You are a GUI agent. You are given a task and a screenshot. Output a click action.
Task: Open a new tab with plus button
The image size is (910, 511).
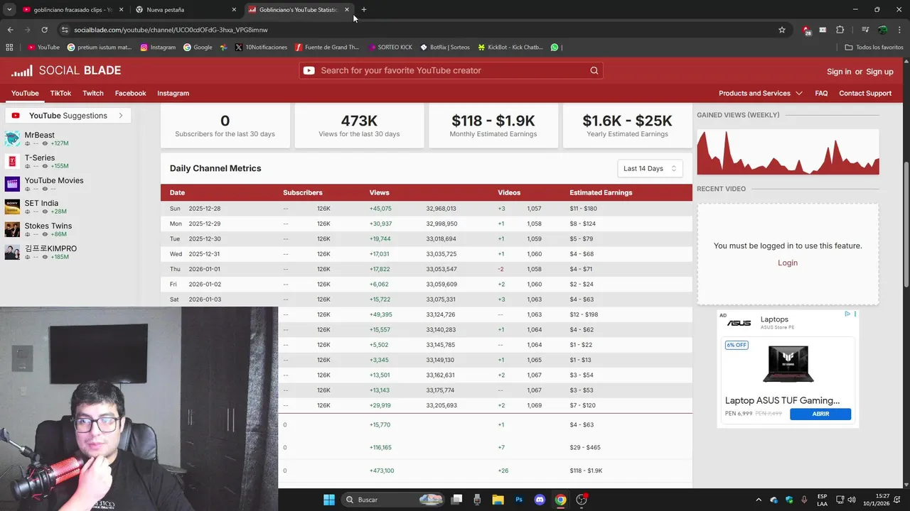[364, 9]
